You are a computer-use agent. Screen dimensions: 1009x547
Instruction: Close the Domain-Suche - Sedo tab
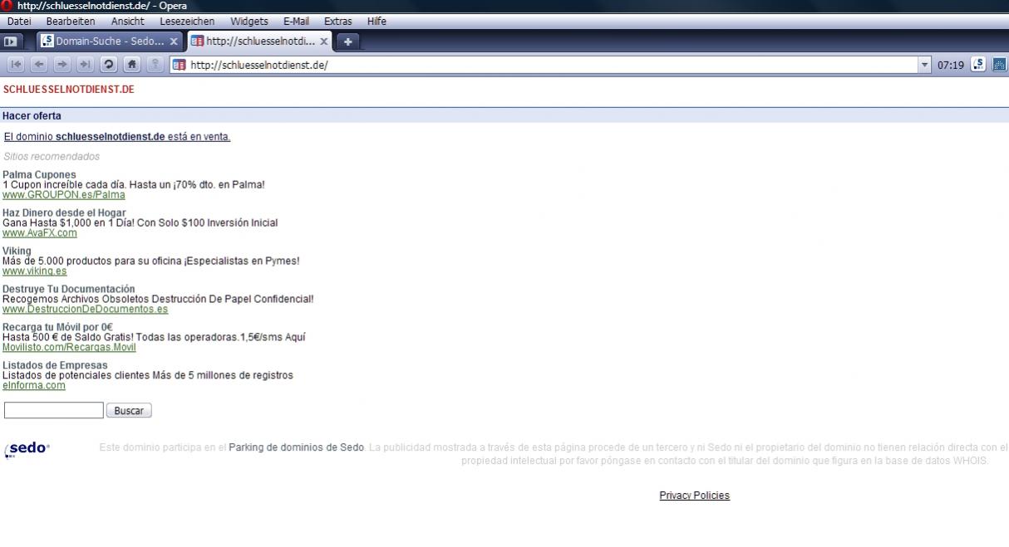174,41
